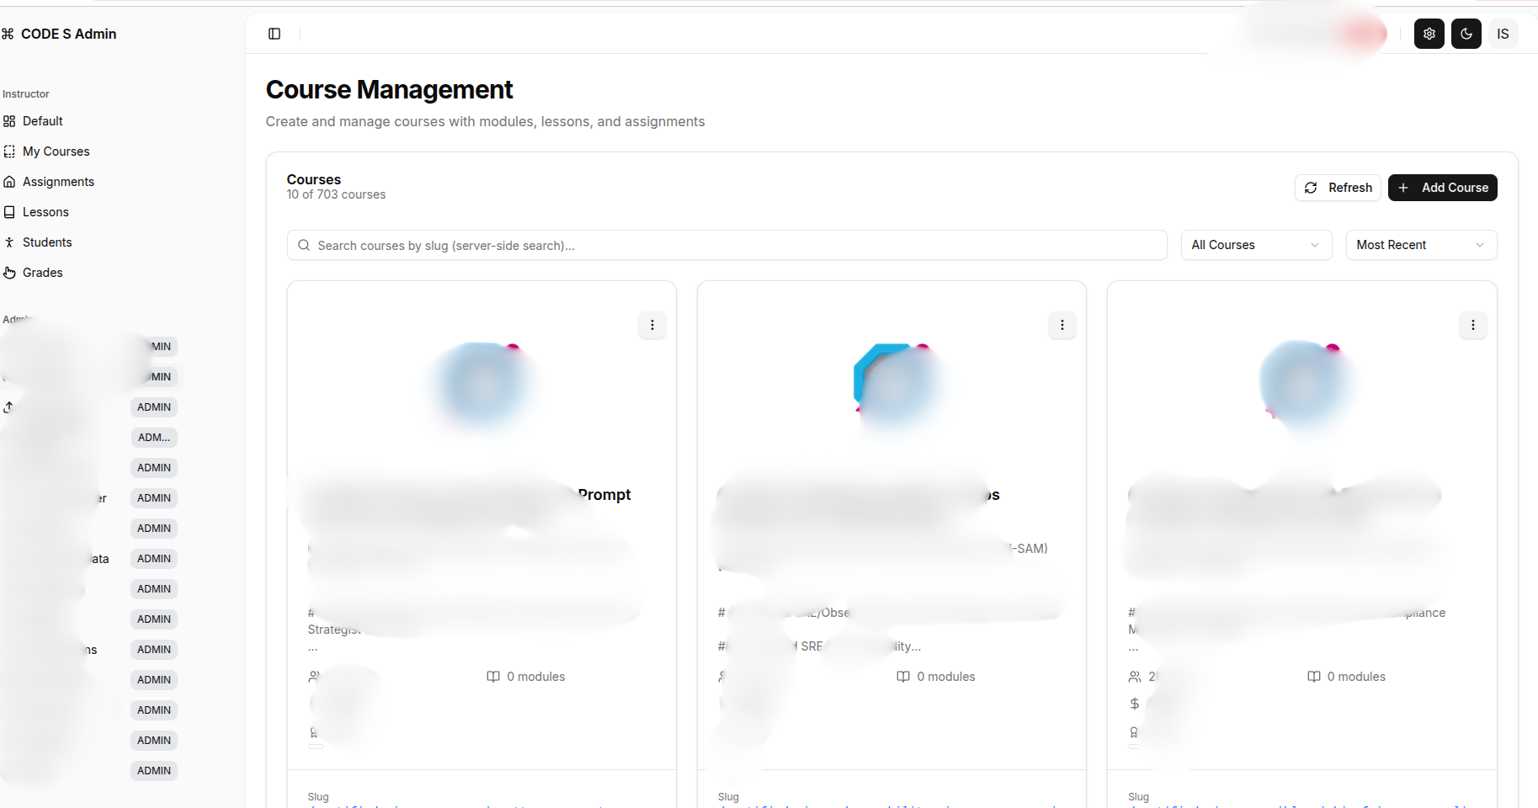The height and width of the screenshot is (808, 1538).
Task: Click the CODE S Admin logo
Action: click(x=60, y=34)
